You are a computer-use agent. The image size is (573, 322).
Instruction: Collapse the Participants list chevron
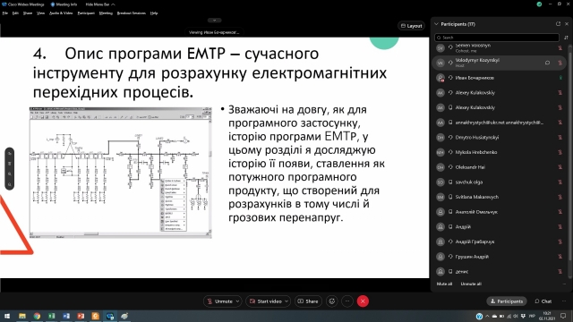tap(436, 24)
